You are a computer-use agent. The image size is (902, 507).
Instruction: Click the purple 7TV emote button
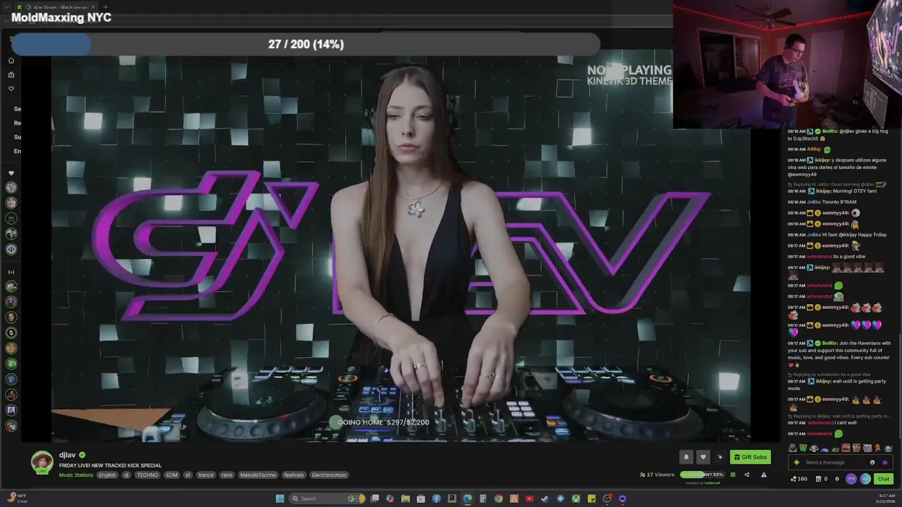pos(851,479)
